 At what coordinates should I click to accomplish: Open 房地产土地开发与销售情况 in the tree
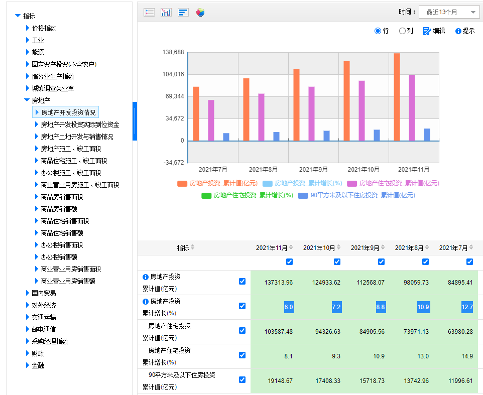click(x=77, y=137)
